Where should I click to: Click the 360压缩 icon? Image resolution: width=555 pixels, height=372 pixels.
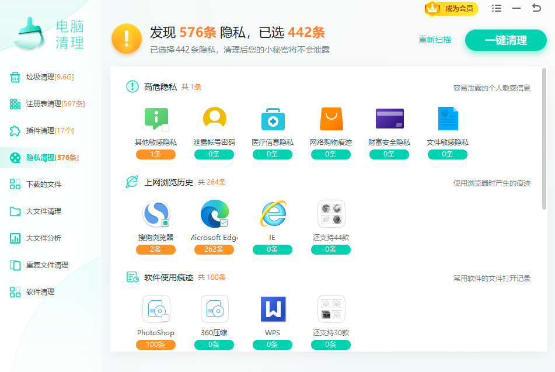point(214,309)
